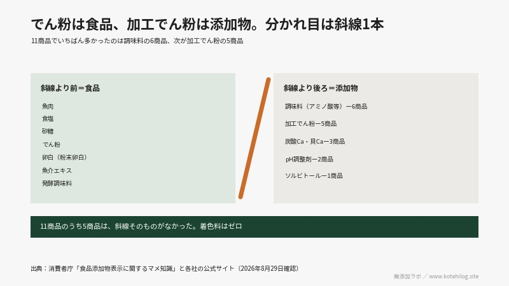Click 'でん粉' in the food list
This screenshot has height=286, width=509.
(52, 144)
